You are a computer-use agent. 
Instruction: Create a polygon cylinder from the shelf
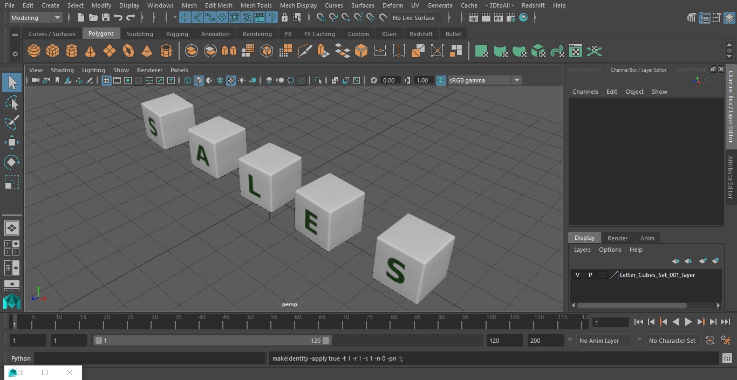pos(72,51)
